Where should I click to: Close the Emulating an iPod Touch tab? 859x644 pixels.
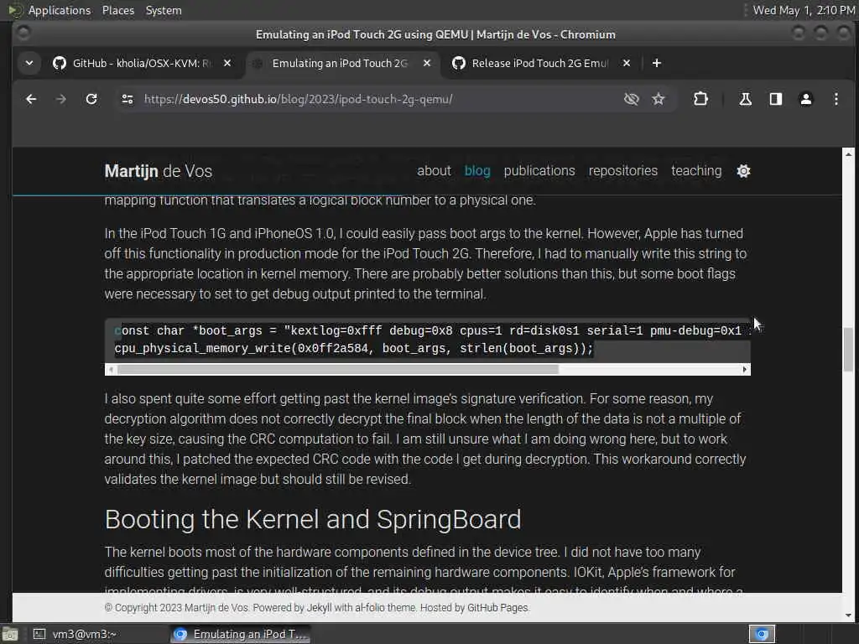pyautogui.click(x=427, y=63)
